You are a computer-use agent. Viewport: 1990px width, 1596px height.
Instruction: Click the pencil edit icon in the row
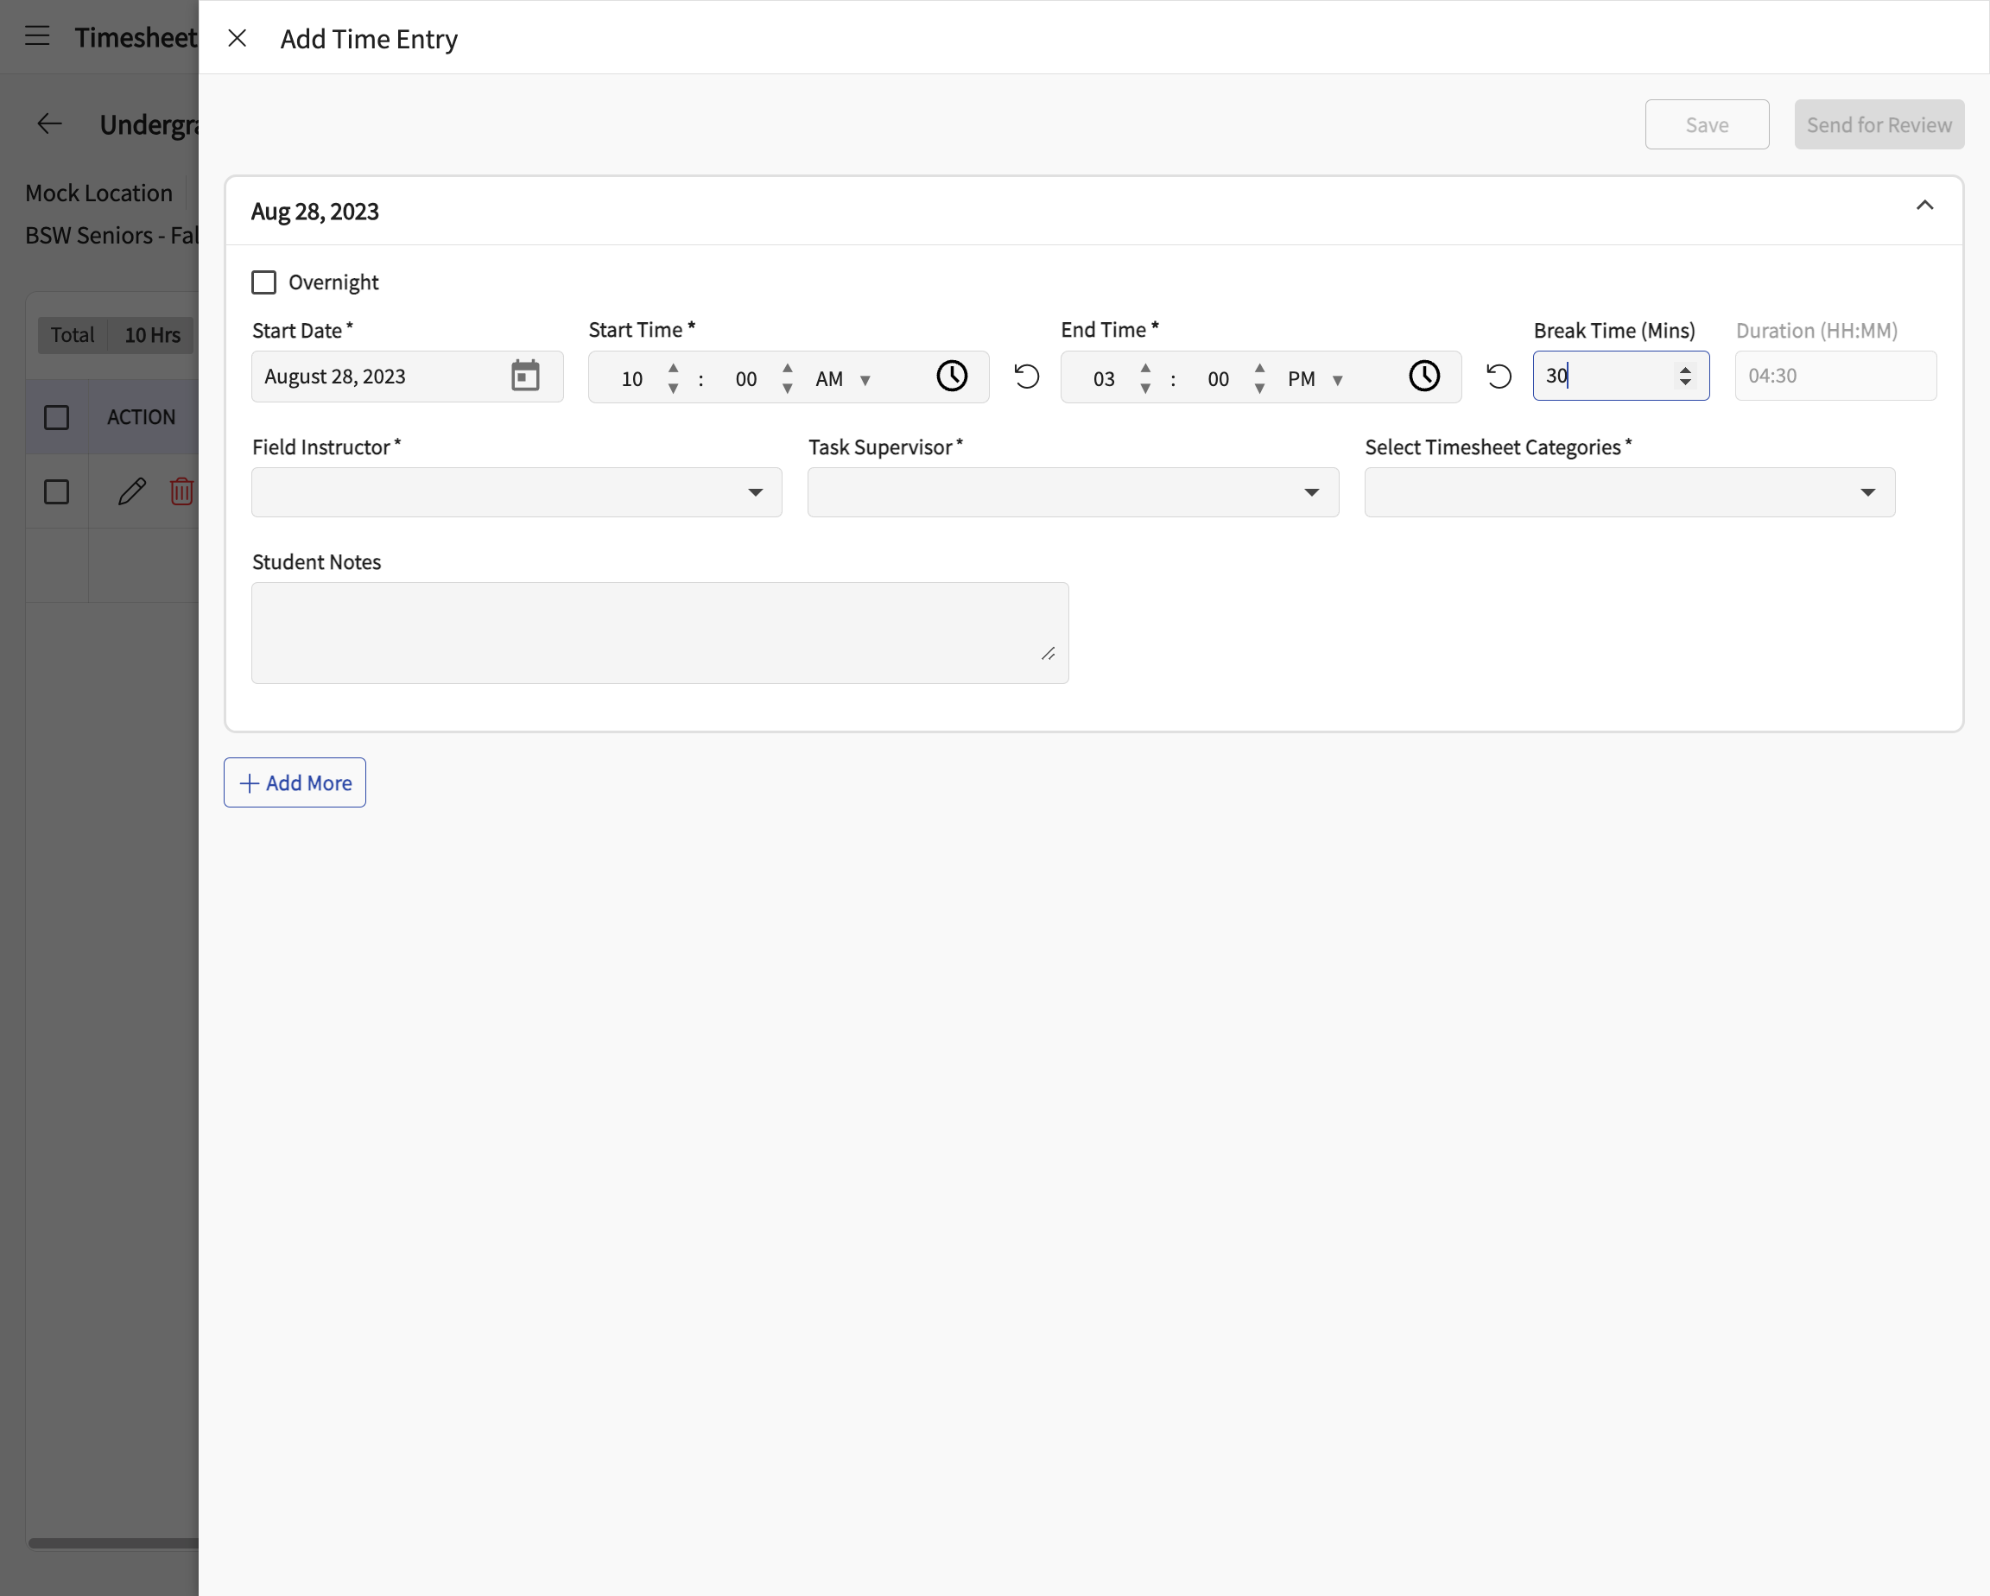(x=132, y=491)
